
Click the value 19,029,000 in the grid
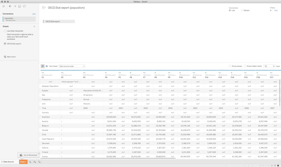[x=111, y=117]
